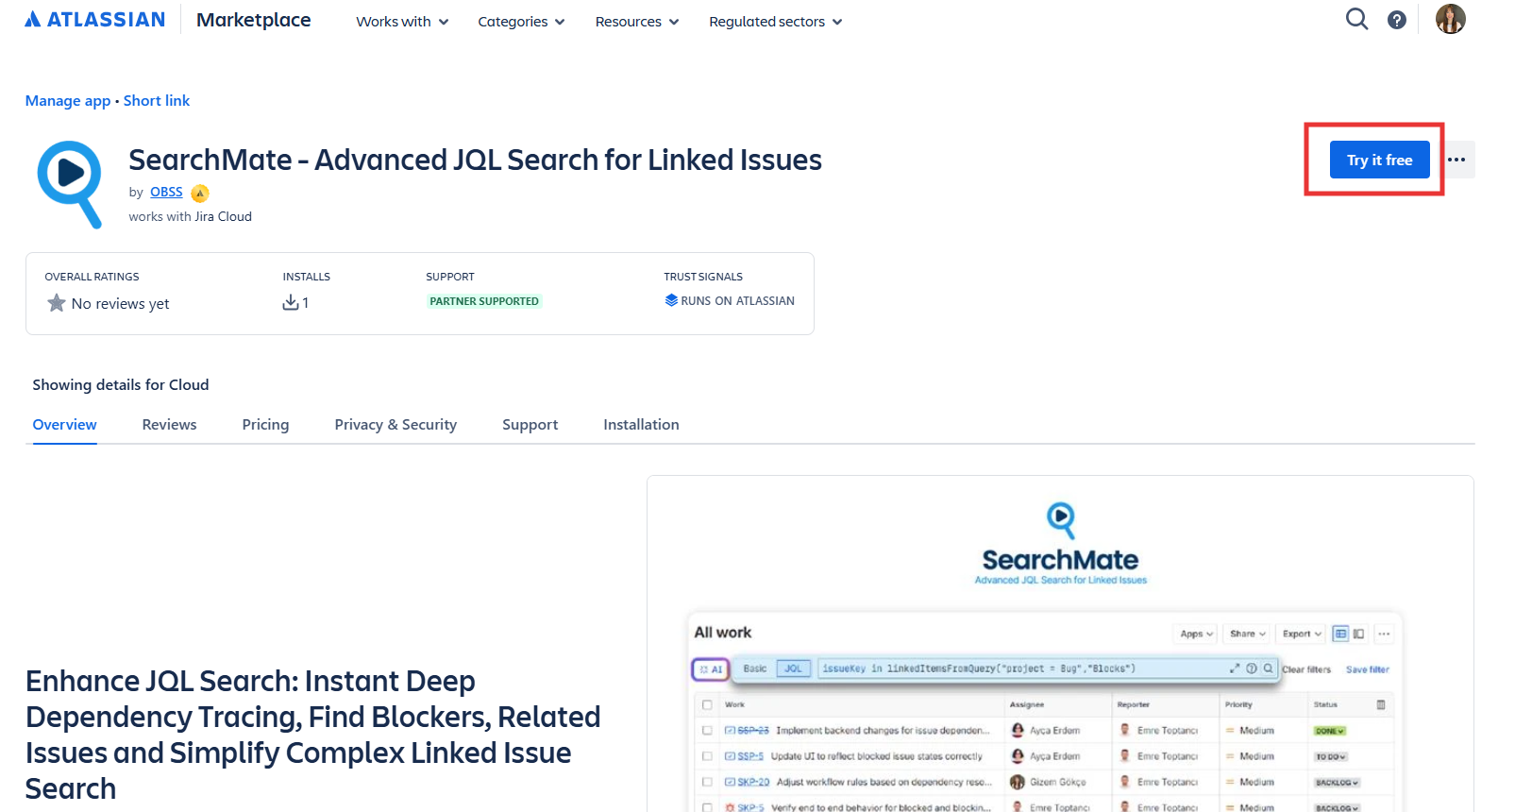Open the OBSS vendor link
The height and width of the screenshot is (812, 1515).
point(166,192)
